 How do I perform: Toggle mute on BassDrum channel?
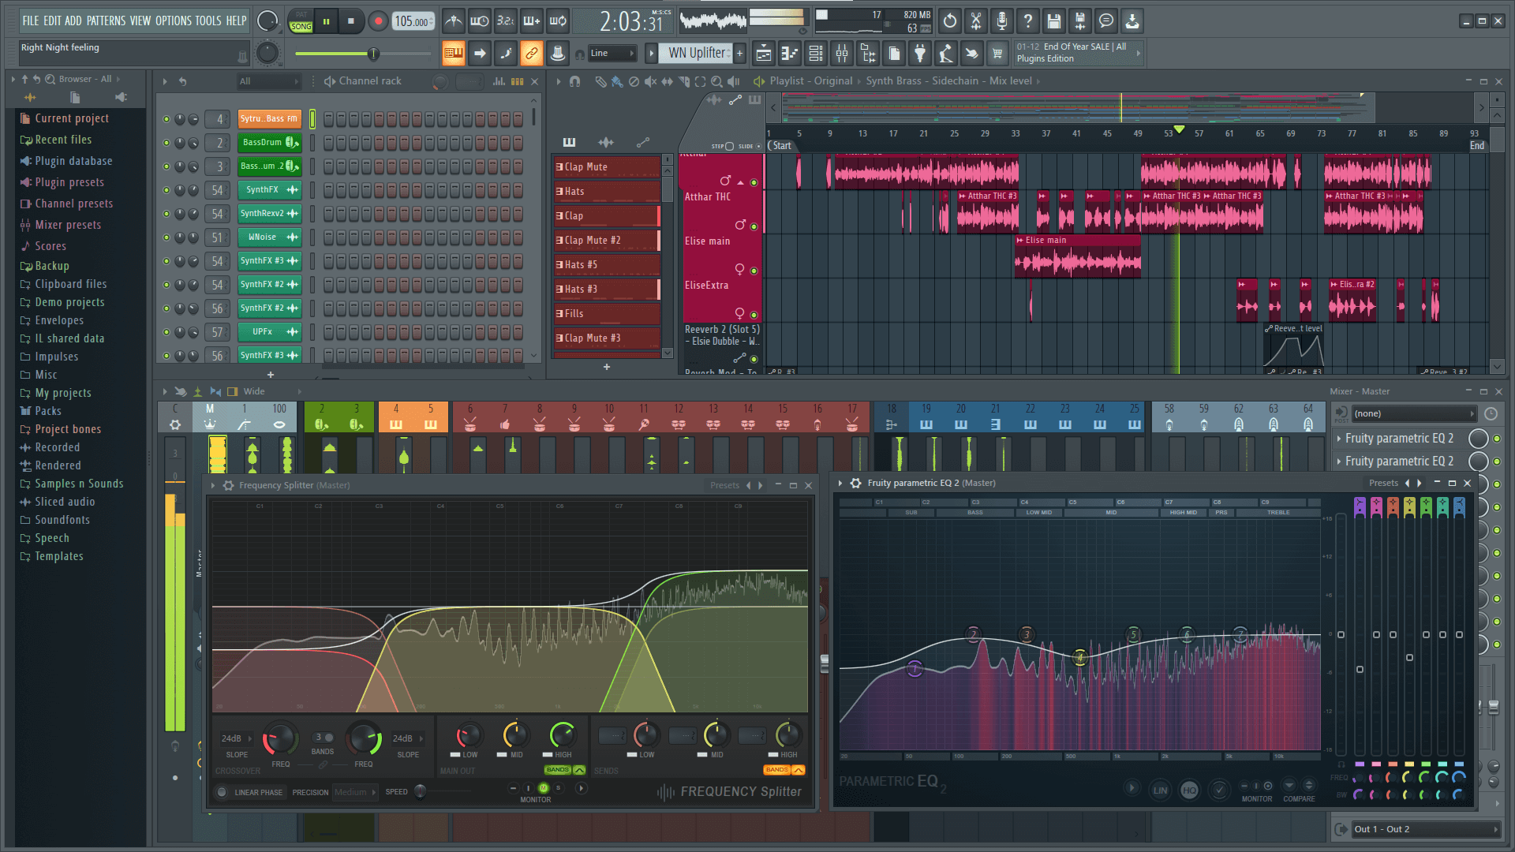click(x=166, y=141)
